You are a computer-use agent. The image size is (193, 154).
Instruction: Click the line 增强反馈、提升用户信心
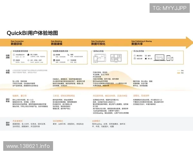(x=61, y=109)
